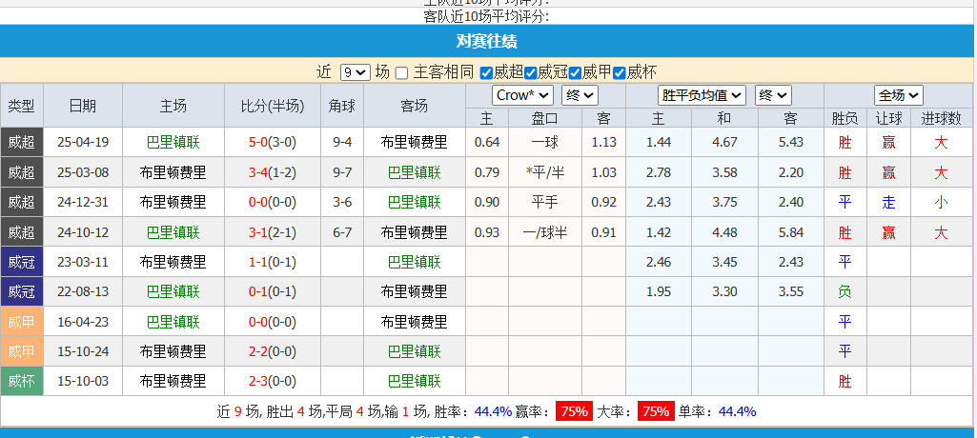Open the 终 dropdown next to Crow*

tap(580, 95)
